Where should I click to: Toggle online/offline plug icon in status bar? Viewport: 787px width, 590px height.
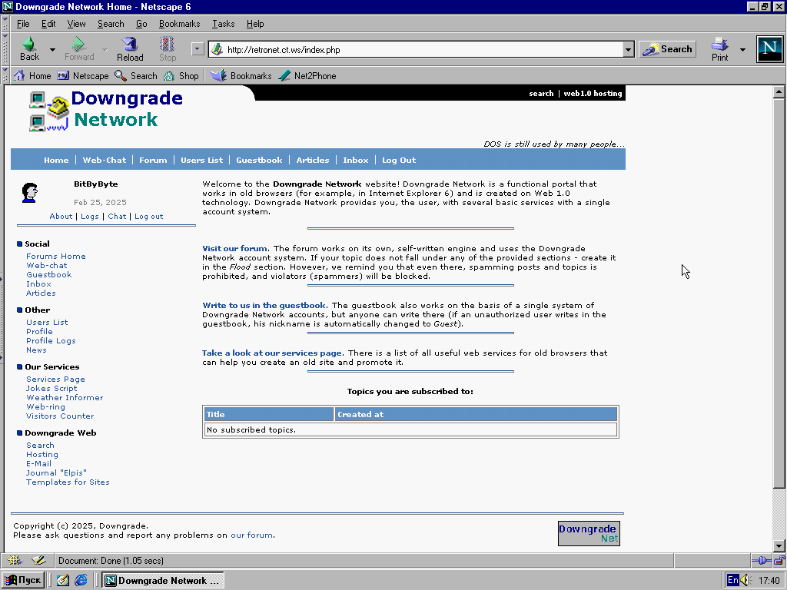click(760, 561)
